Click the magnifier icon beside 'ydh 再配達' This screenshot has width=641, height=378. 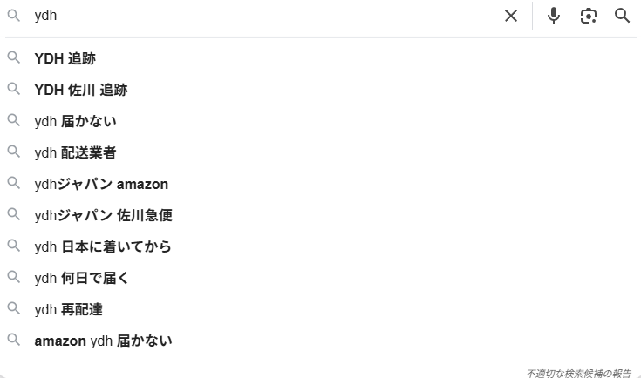14,308
